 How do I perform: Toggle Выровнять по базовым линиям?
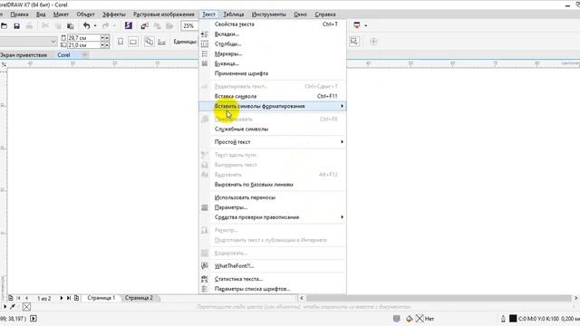273,185
